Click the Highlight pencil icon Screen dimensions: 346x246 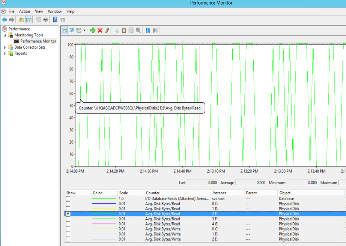107,30
